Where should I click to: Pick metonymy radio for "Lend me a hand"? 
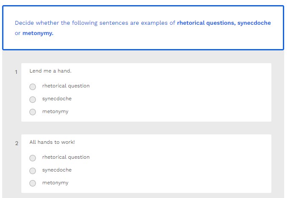pos(33,112)
